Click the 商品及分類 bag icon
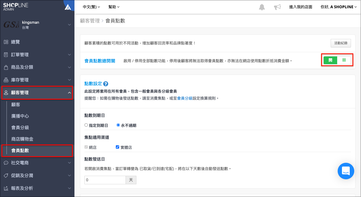The height and width of the screenshot is (197, 361). [6, 67]
